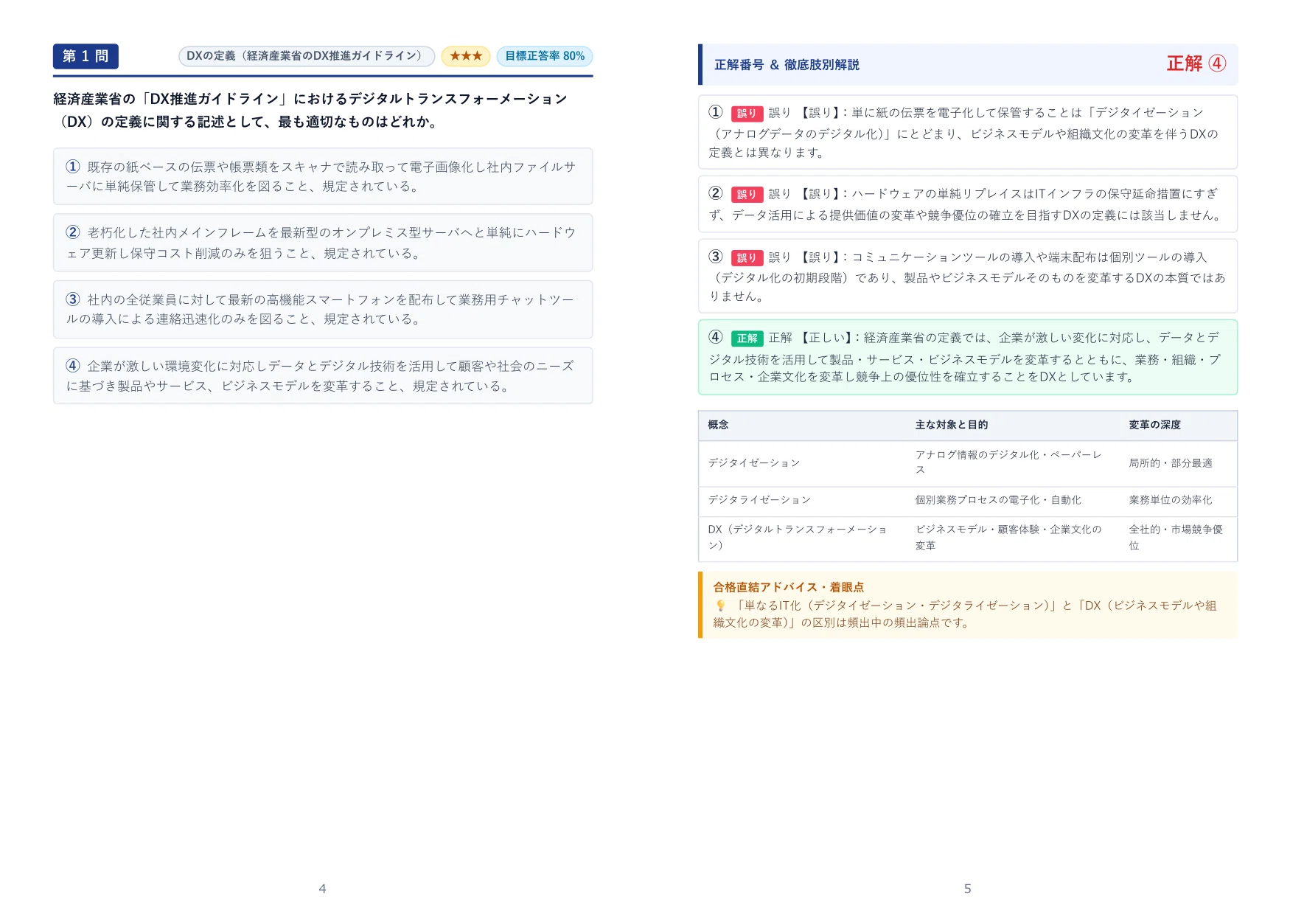Click page number 5 at the bottom
The width and height of the screenshot is (1290, 916).
(967, 889)
